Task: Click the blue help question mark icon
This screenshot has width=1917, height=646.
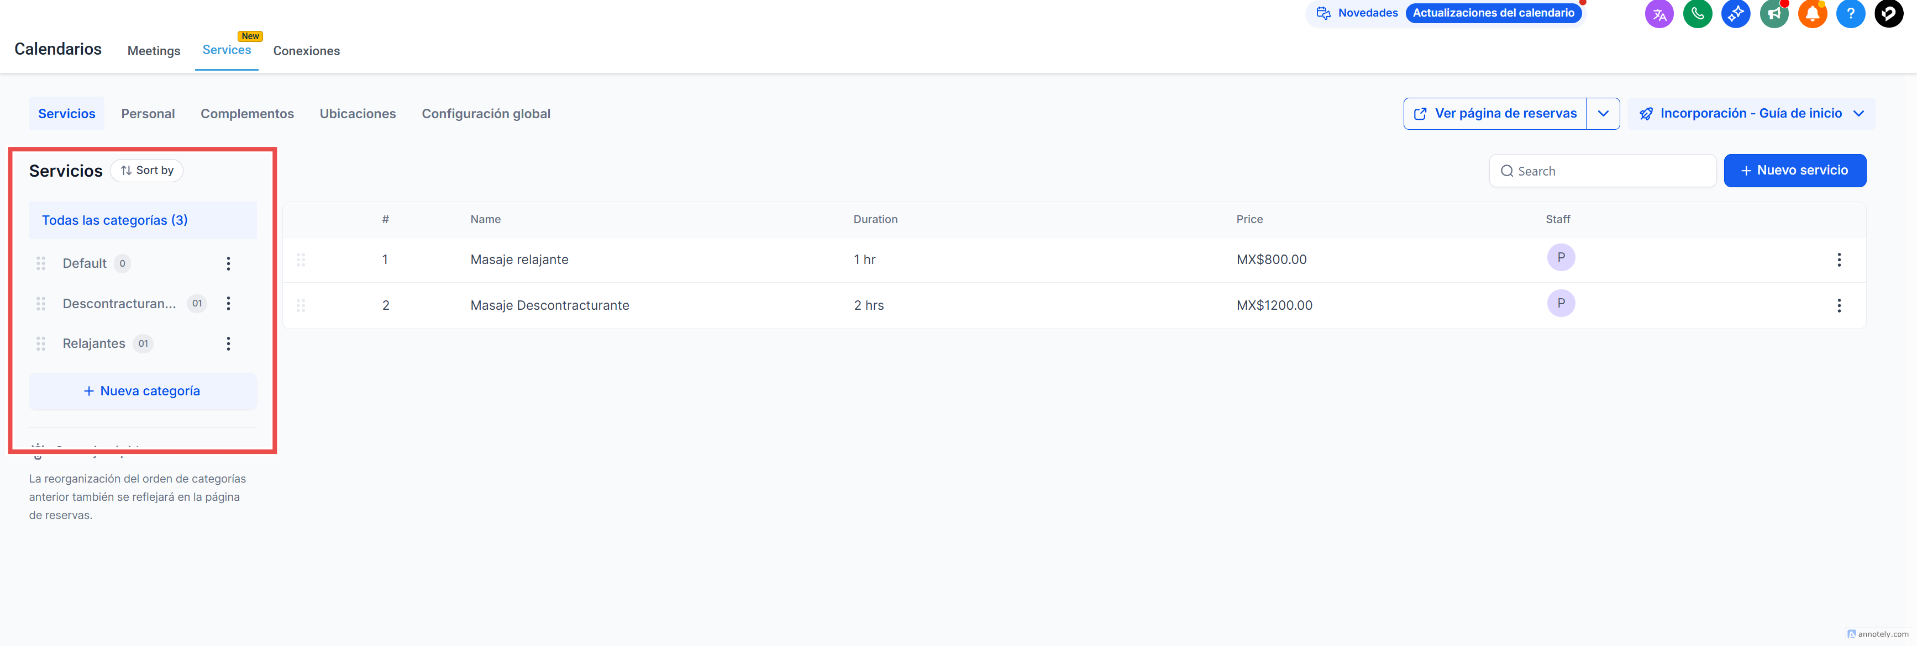Action: tap(1850, 14)
